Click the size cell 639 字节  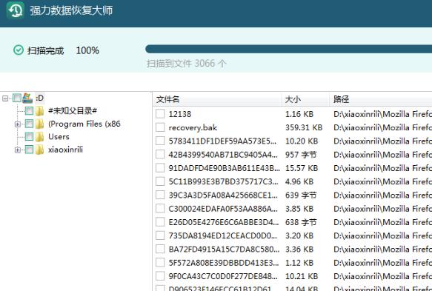(x=301, y=195)
